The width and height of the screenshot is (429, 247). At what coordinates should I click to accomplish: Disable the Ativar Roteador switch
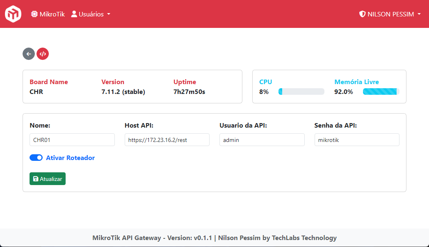coord(36,158)
